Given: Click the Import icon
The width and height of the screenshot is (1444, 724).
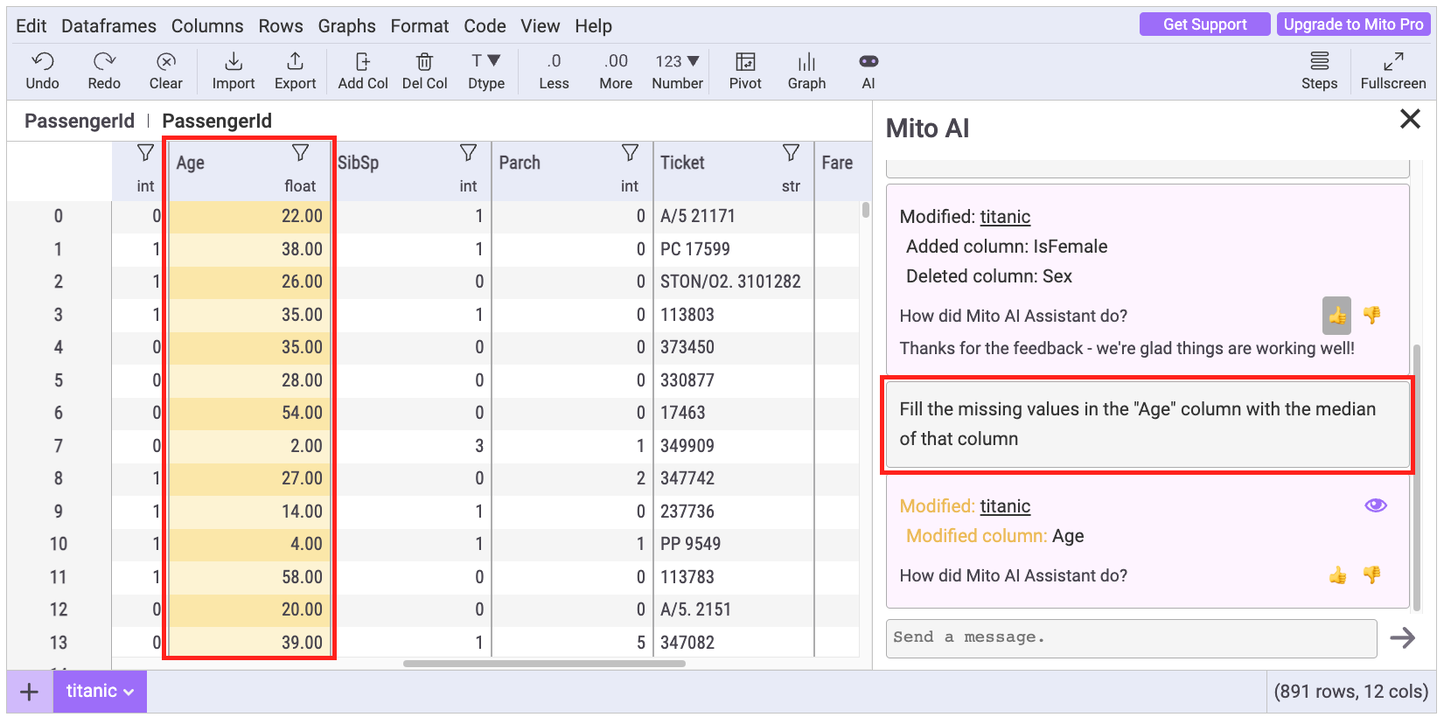Looking at the screenshot, I should click(x=234, y=62).
